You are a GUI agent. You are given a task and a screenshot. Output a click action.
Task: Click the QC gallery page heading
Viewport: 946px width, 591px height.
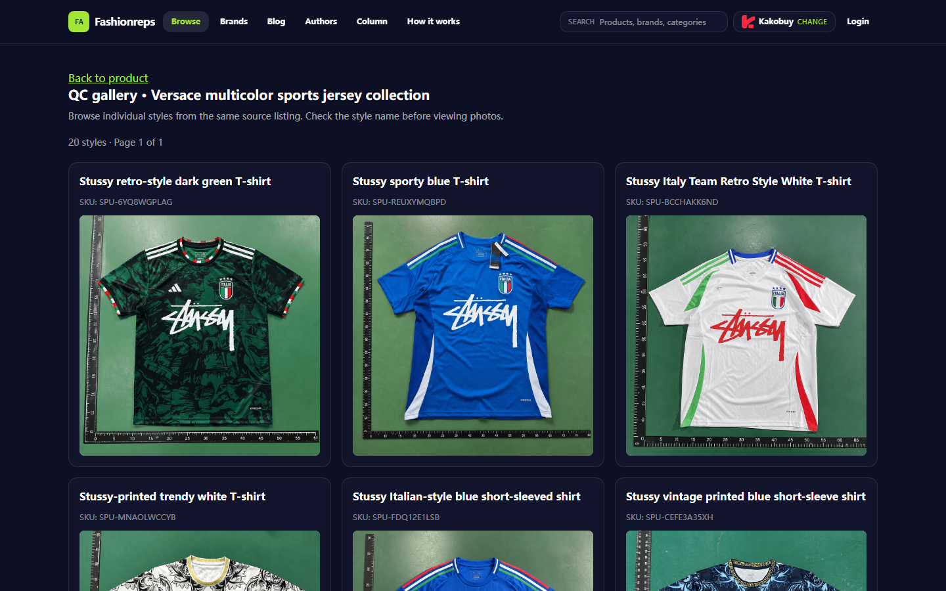pyautogui.click(x=249, y=95)
